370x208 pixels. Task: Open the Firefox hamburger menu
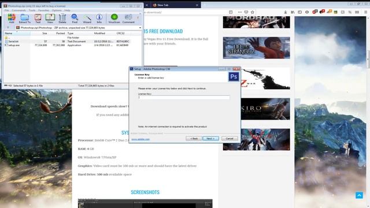(x=365, y=12)
